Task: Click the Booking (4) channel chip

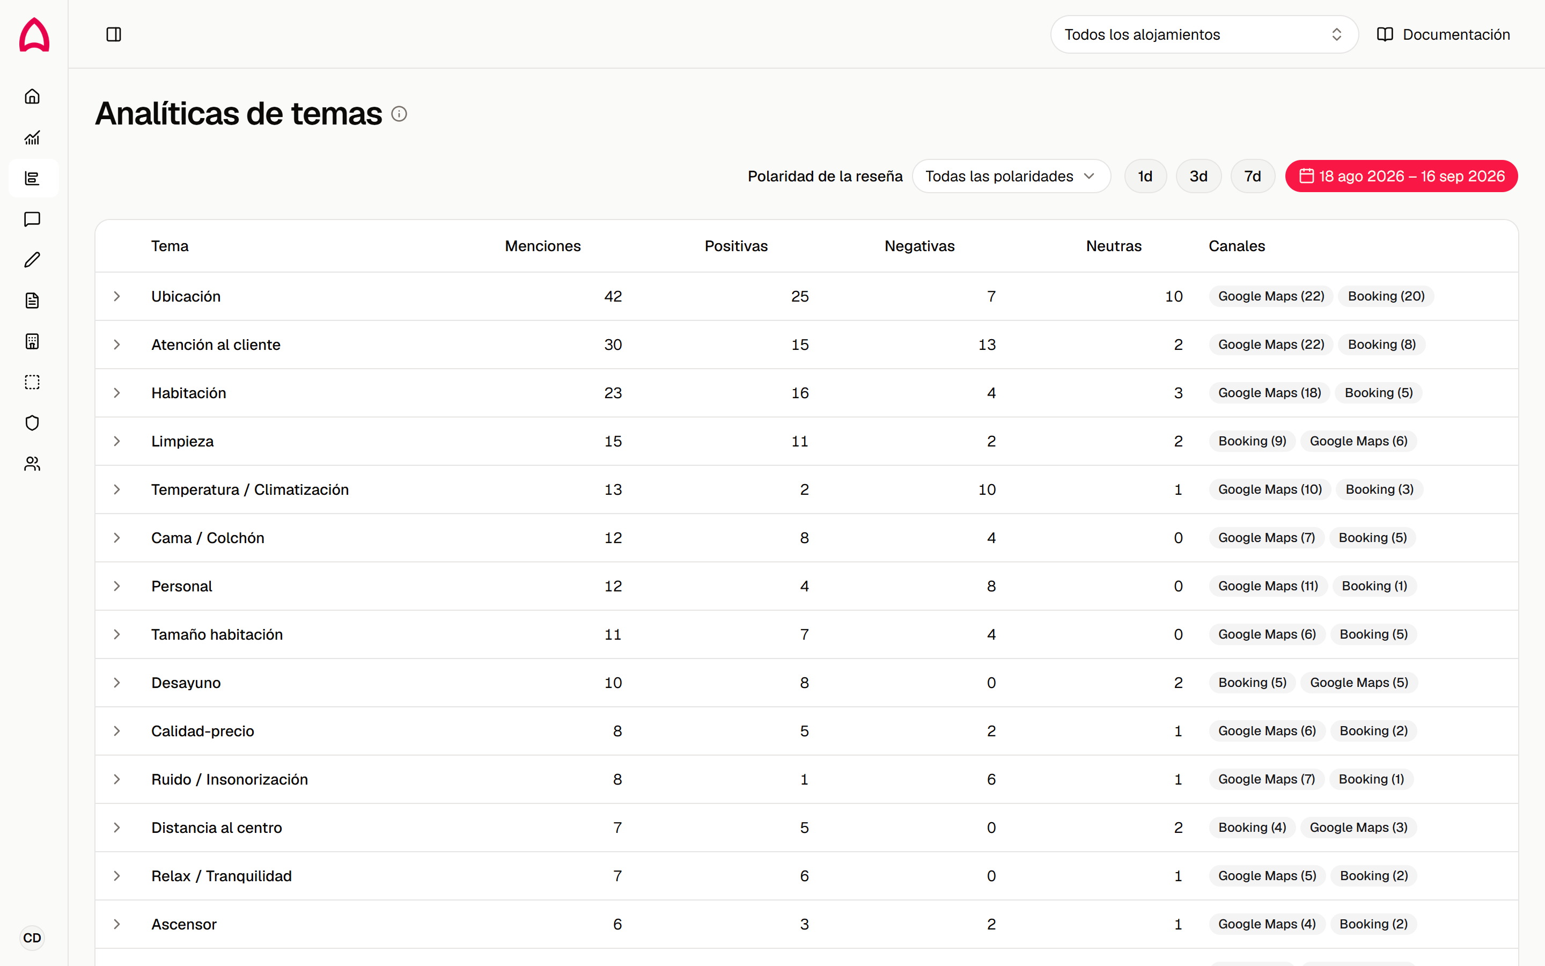Action: click(1252, 828)
